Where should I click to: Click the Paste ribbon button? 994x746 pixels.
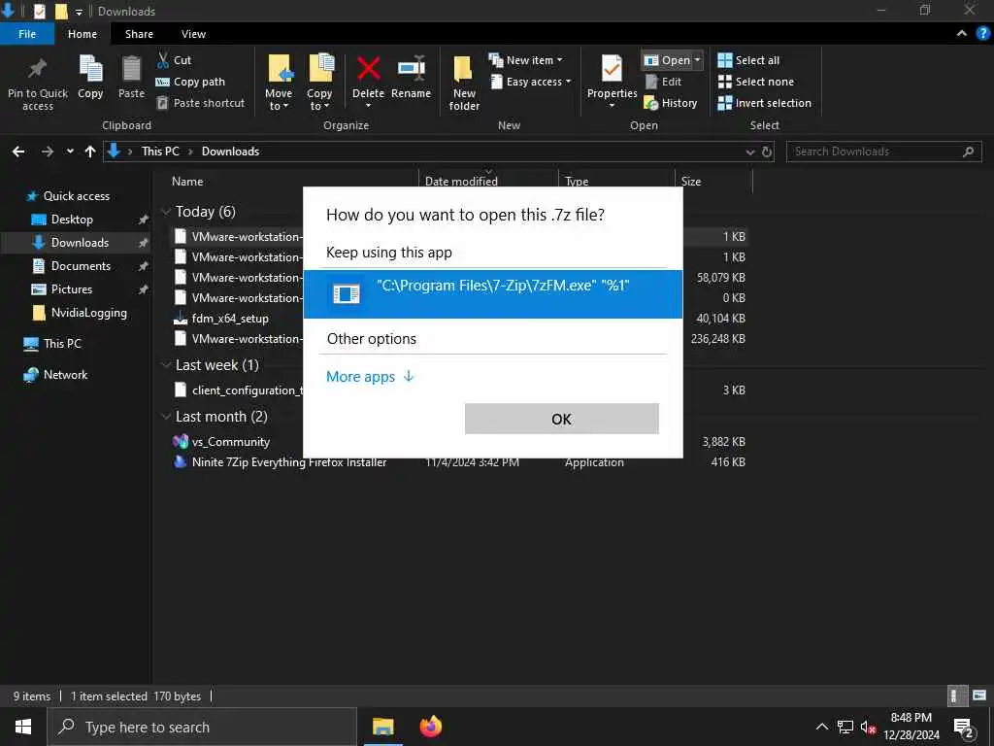coord(131,78)
